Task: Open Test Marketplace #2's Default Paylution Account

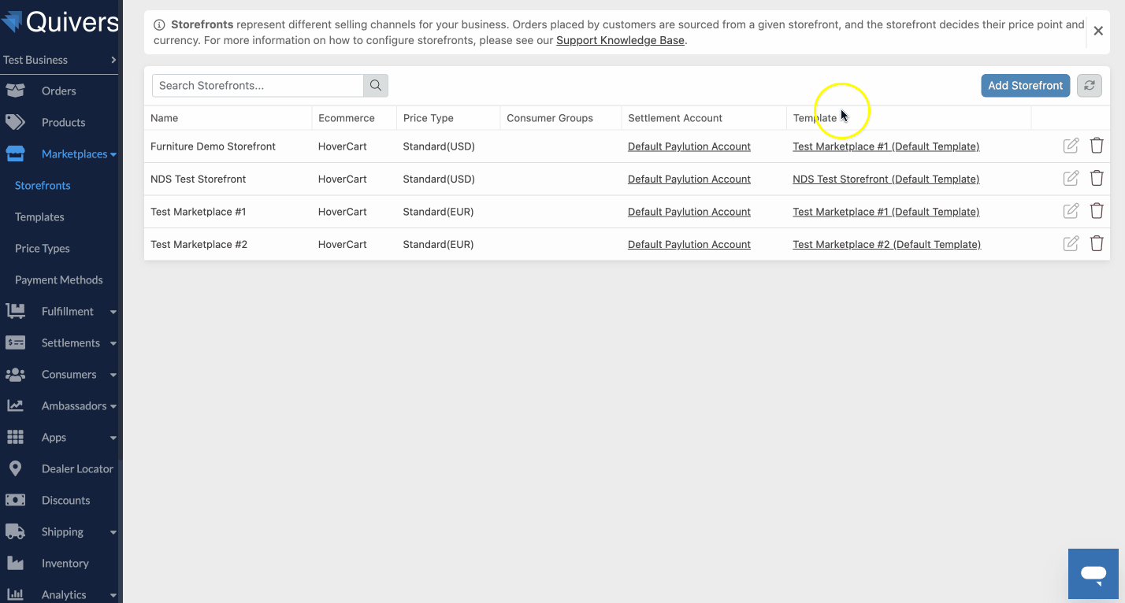Action: pos(689,244)
